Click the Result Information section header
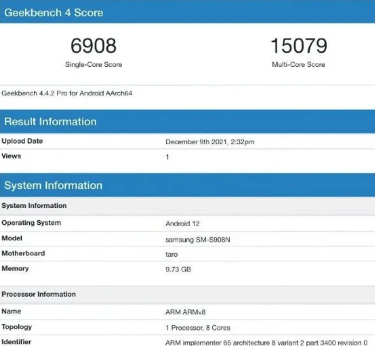The width and height of the screenshot is (375, 351). pos(187,121)
